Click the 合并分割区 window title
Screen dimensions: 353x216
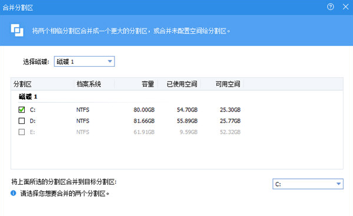[18, 8]
